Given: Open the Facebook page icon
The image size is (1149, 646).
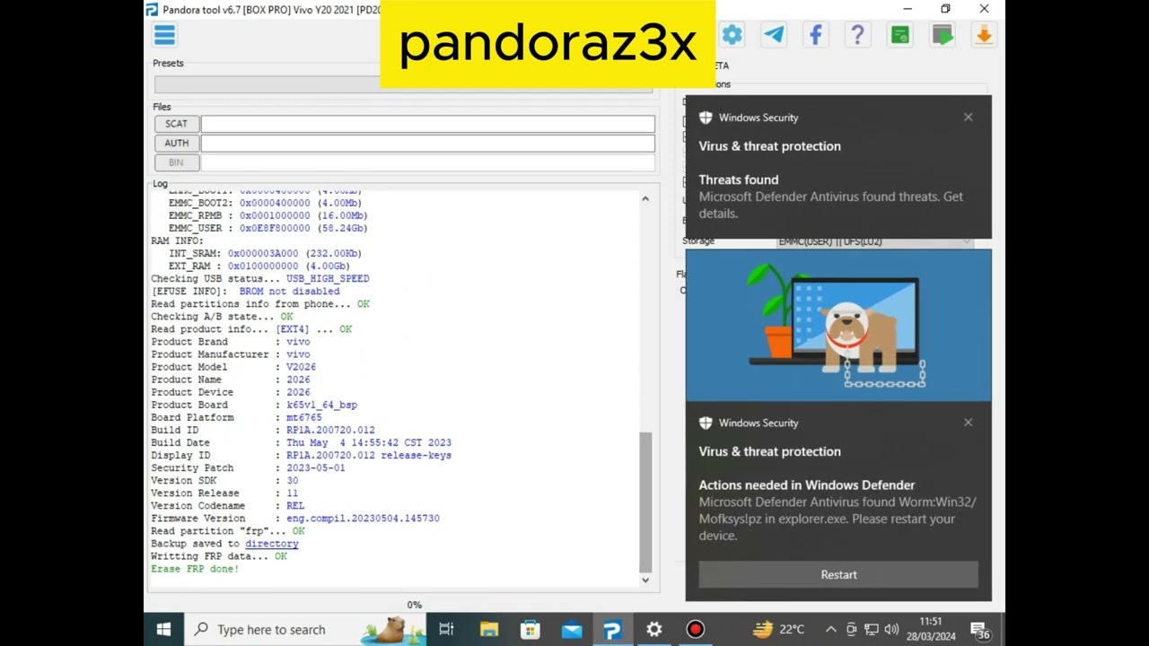Looking at the screenshot, I should point(816,35).
